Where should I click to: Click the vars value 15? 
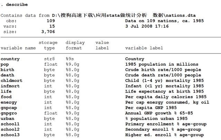[x=52, y=26]
